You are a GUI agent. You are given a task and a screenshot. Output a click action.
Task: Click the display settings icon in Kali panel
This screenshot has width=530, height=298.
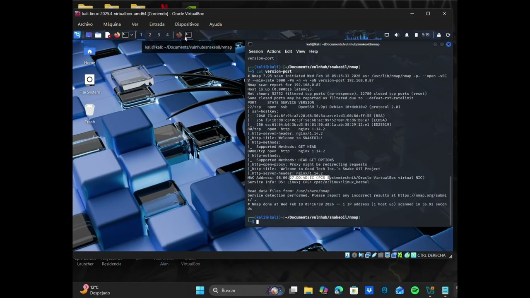pos(387,35)
